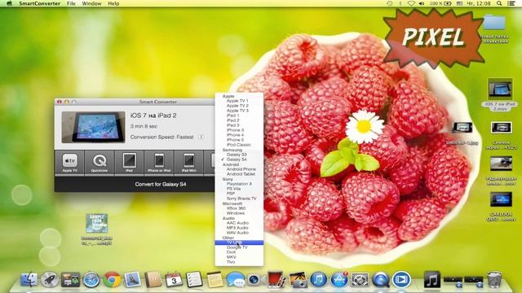
Task: Open Photo Booth in the Dock
Action: [x=276, y=279]
